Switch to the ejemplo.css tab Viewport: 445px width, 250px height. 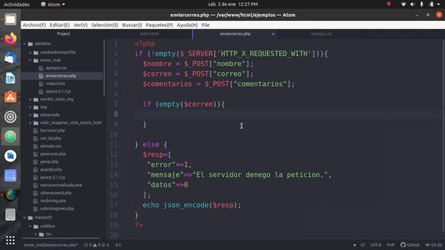point(321,34)
